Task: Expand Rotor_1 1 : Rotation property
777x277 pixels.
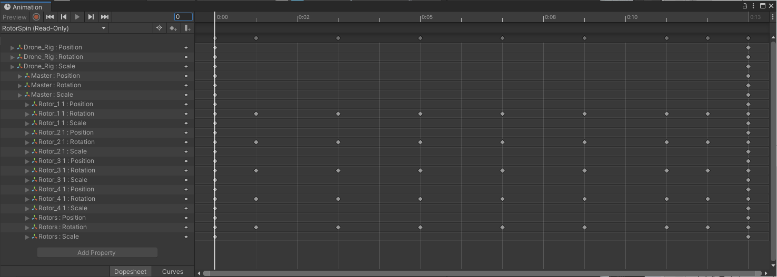Action: pyautogui.click(x=27, y=114)
